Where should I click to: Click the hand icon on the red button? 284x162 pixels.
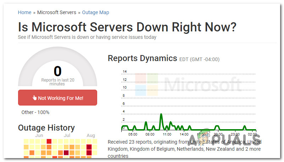(x=35, y=98)
